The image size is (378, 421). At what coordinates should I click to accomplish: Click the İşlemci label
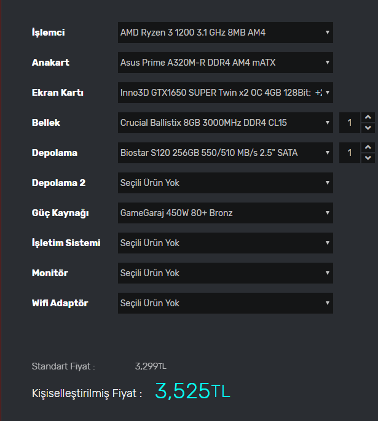pyautogui.click(x=49, y=33)
